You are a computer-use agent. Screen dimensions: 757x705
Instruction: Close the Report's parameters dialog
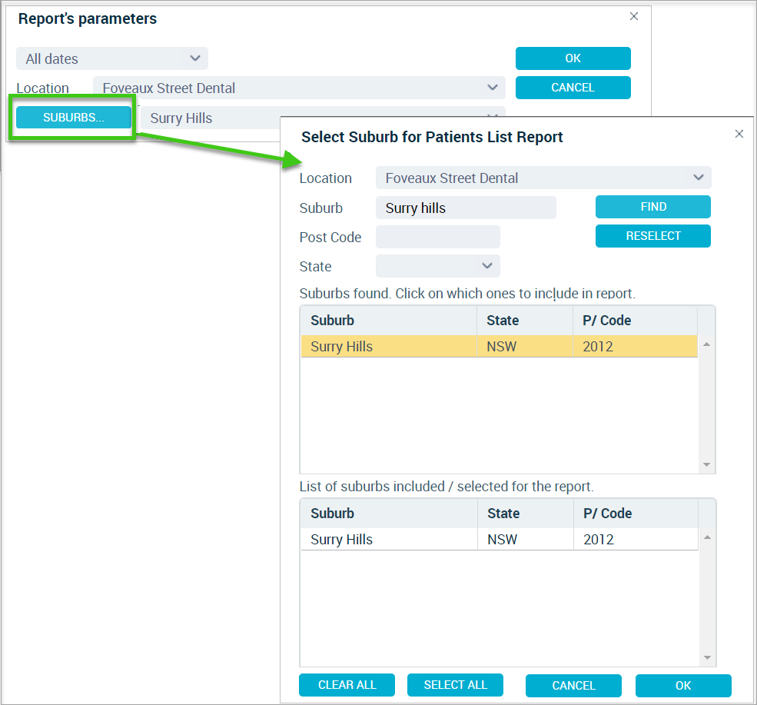[x=634, y=16]
